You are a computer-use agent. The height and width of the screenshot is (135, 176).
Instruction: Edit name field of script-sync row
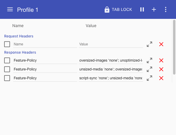(x=45, y=78)
